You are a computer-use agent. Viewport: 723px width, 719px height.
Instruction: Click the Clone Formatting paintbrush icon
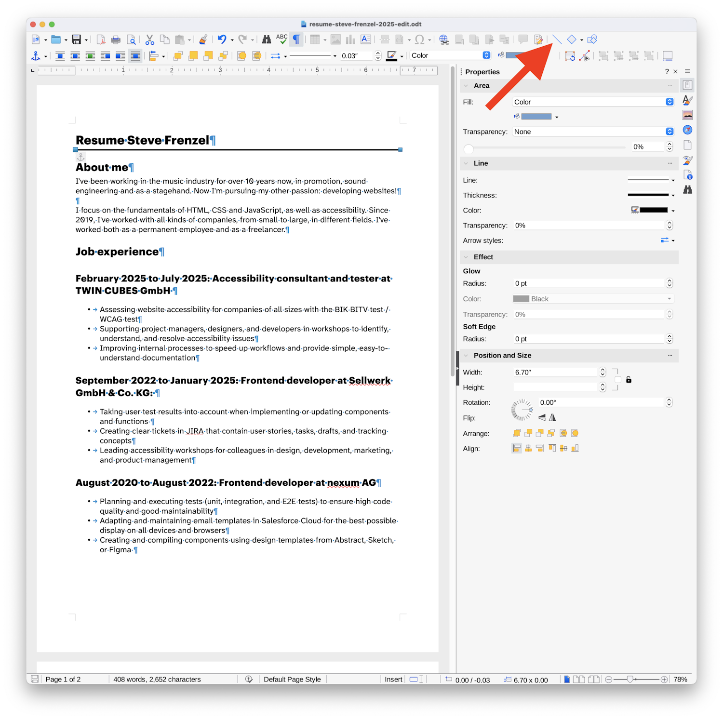point(203,40)
